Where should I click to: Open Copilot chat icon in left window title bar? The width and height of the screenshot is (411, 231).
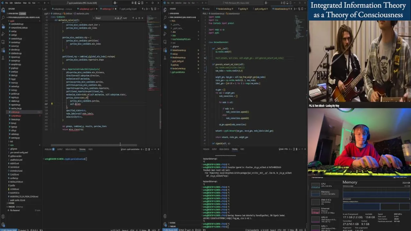(115, 3)
